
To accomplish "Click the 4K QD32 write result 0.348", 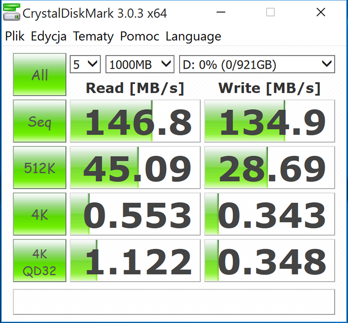I will pyautogui.click(x=269, y=261).
